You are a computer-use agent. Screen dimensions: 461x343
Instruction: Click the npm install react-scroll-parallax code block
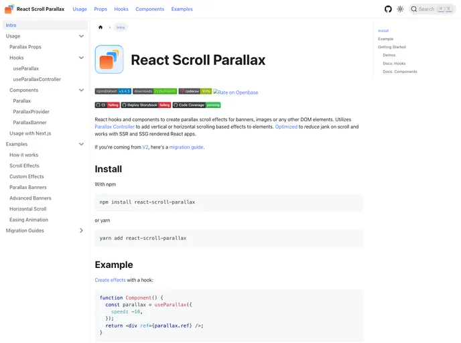pyautogui.click(x=229, y=202)
